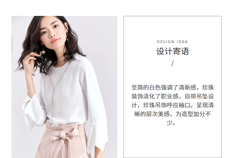Click the DESIGN IDEA heading text
The image size is (233, 158).
pyautogui.click(x=172, y=42)
